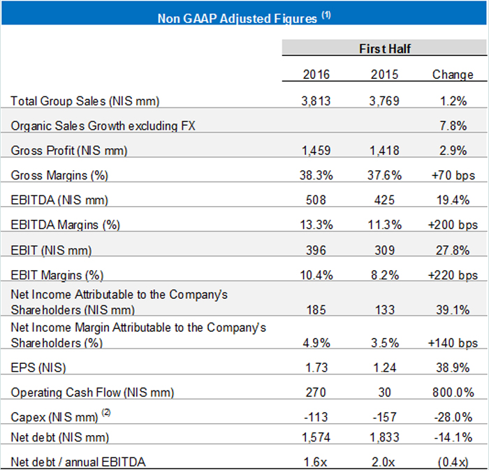Click the Change column heading
This screenshot has width=489, height=470.
[453, 74]
